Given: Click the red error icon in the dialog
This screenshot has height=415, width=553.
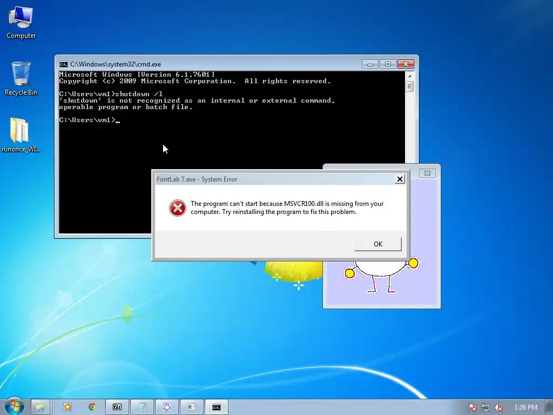Looking at the screenshot, I should (x=177, y=208).
